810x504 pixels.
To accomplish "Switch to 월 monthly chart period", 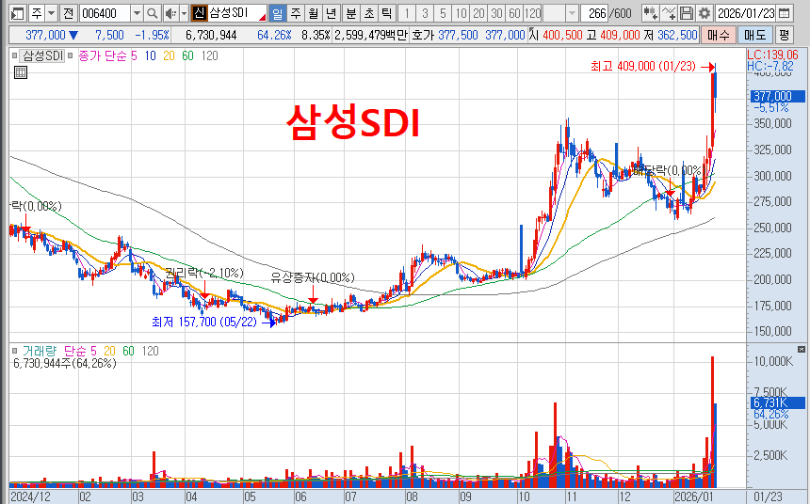I will pos(313,13).
